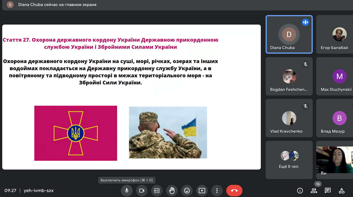This screenshot has width=353, height=197.
Task: Mute the microphone in the call bar
Action: click(127, 191)
